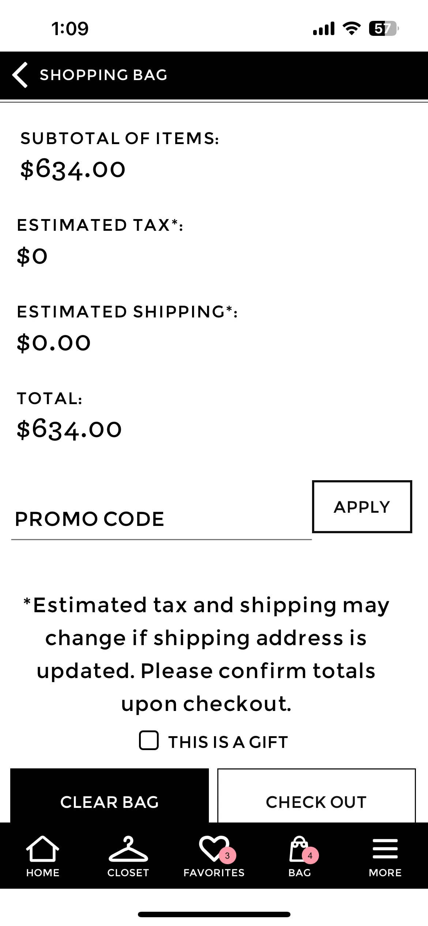This screenshot has height=926, width=428.
Task: Tap the HOME tab label
Action: [x=42, y=873]
